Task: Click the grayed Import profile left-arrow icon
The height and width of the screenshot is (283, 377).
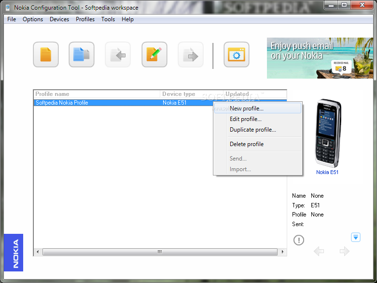Action: (118, 54)
